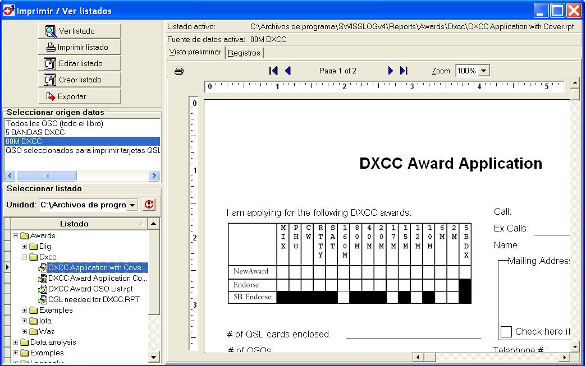Image resolution: width=586 pixels, height=366 pixels.
Task: Tick the 'Check here if' checkbox
Action: 506,332
